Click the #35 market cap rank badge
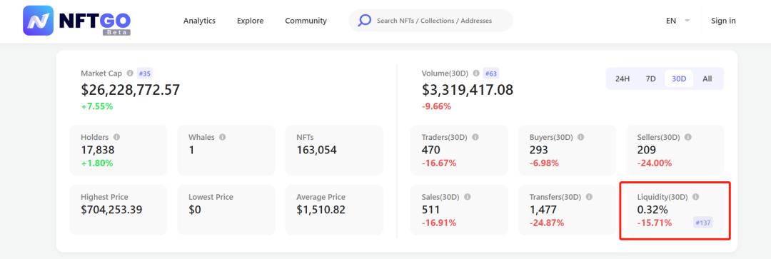The height and width of the screenshot is (259, 771). [144, 73]
